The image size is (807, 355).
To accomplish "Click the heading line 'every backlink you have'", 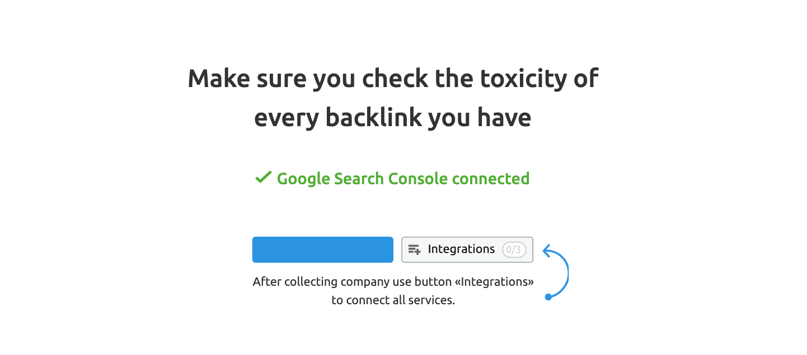I will (x=392, y=118).
